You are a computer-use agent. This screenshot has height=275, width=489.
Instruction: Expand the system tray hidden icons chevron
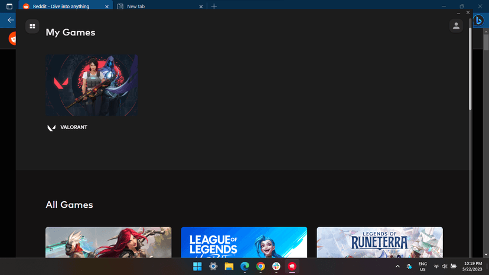coord(397,267)
